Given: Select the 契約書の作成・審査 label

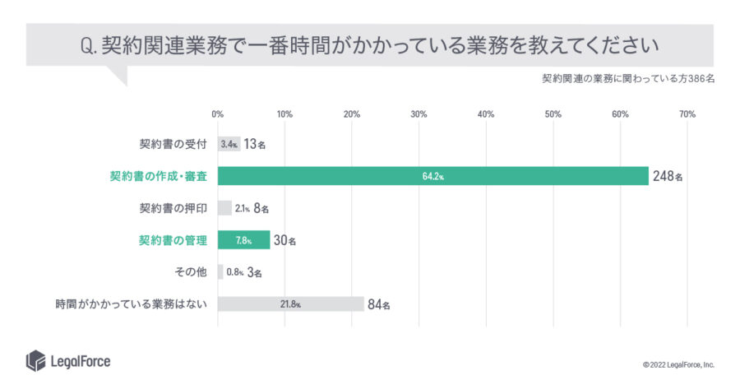Looking at the screenshot, I should (159, 176).
